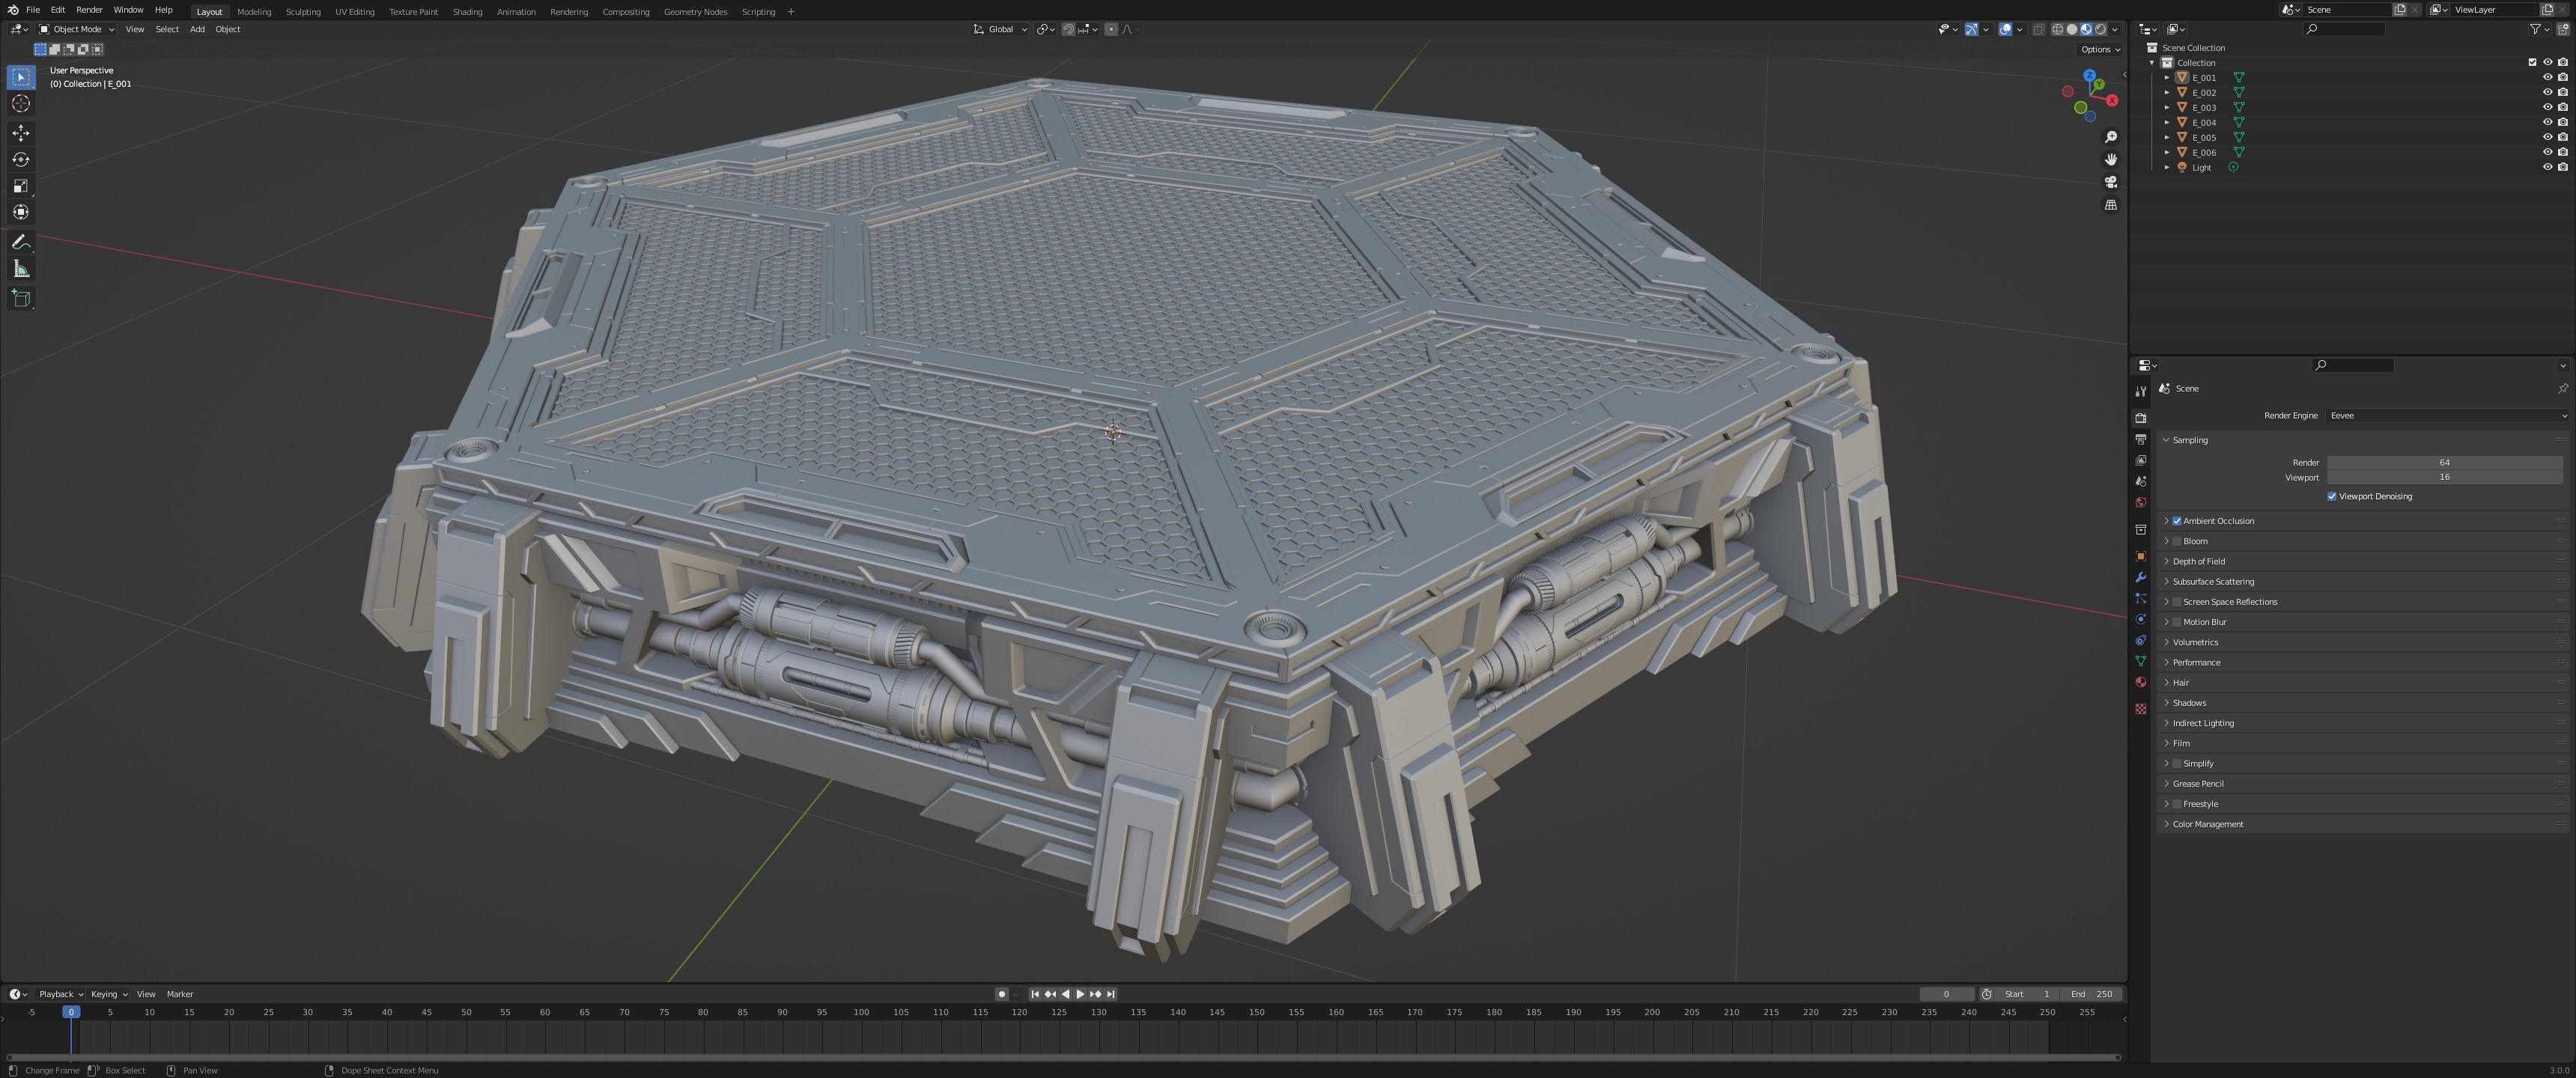Screen dimensions: 2576x1078
Task: Open Modifier properties wrench tab
Action: point(2141,577)
